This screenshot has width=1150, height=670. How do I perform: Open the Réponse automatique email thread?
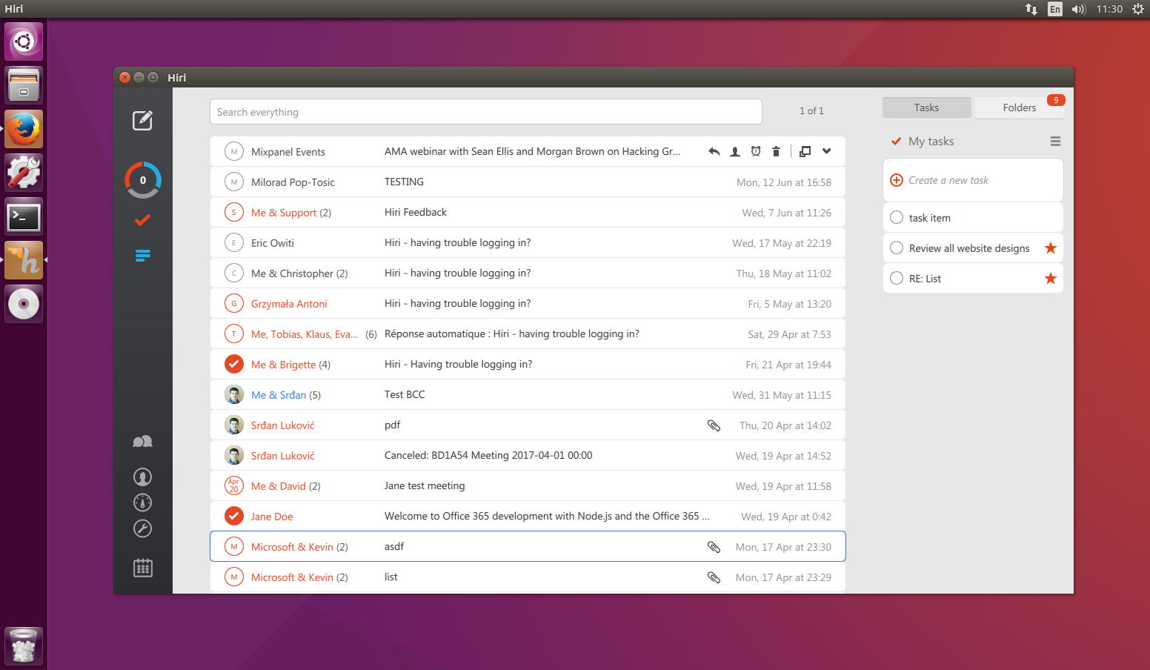pyautogui.click(x=528, y=334)
